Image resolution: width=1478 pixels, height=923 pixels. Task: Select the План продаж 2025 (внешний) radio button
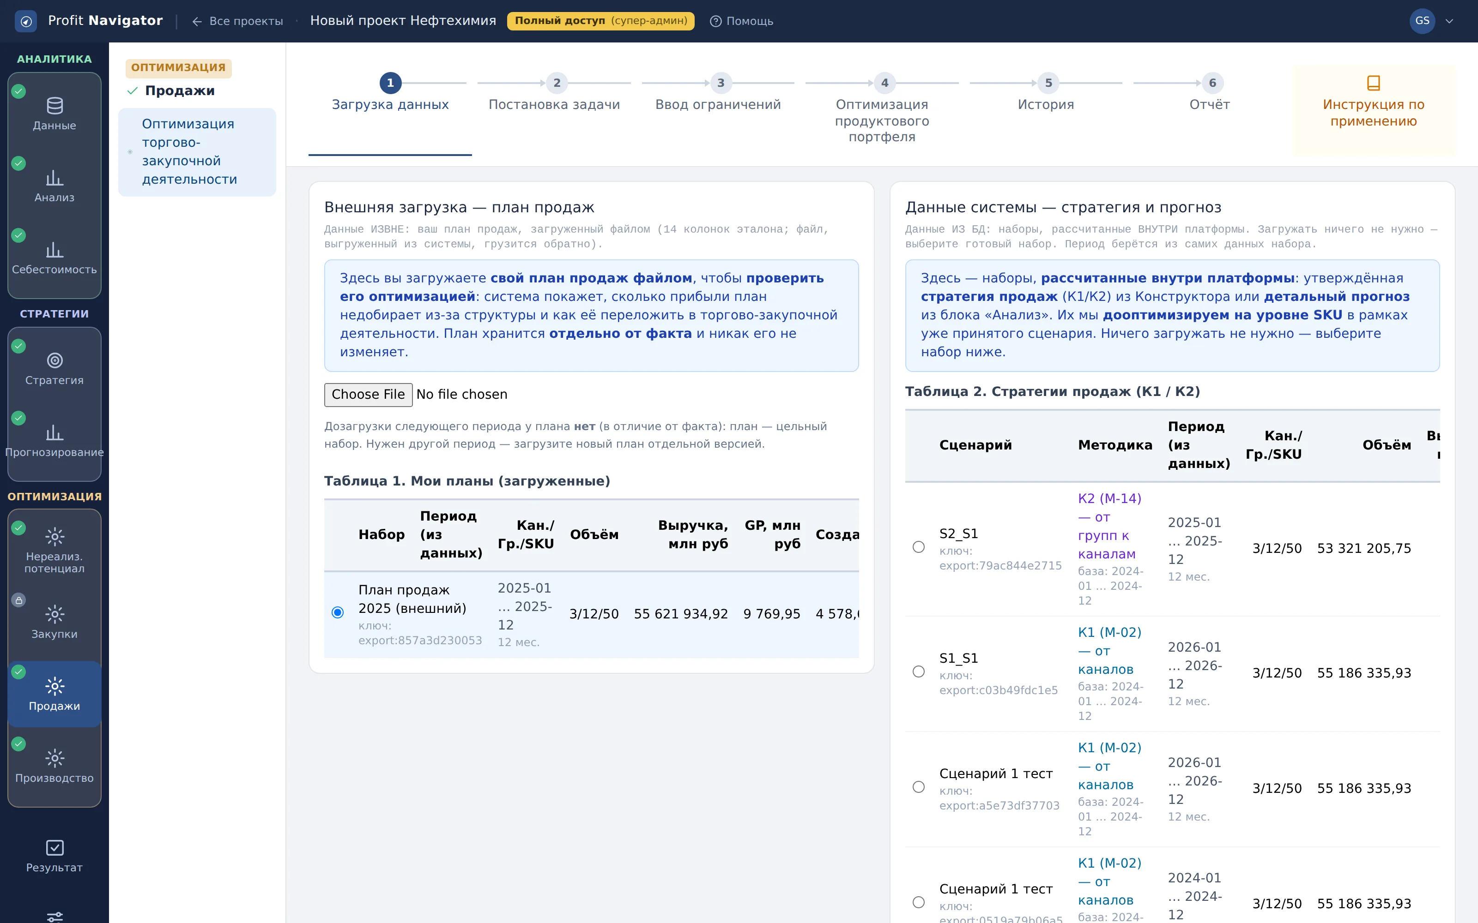coord(338,612)
